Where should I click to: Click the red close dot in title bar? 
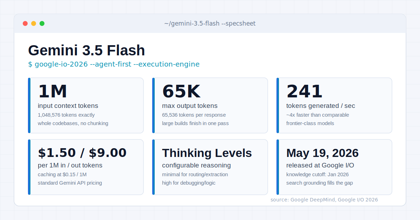coord(25,23)
